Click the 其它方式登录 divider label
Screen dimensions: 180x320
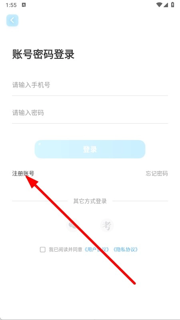[x=90, y=201]
